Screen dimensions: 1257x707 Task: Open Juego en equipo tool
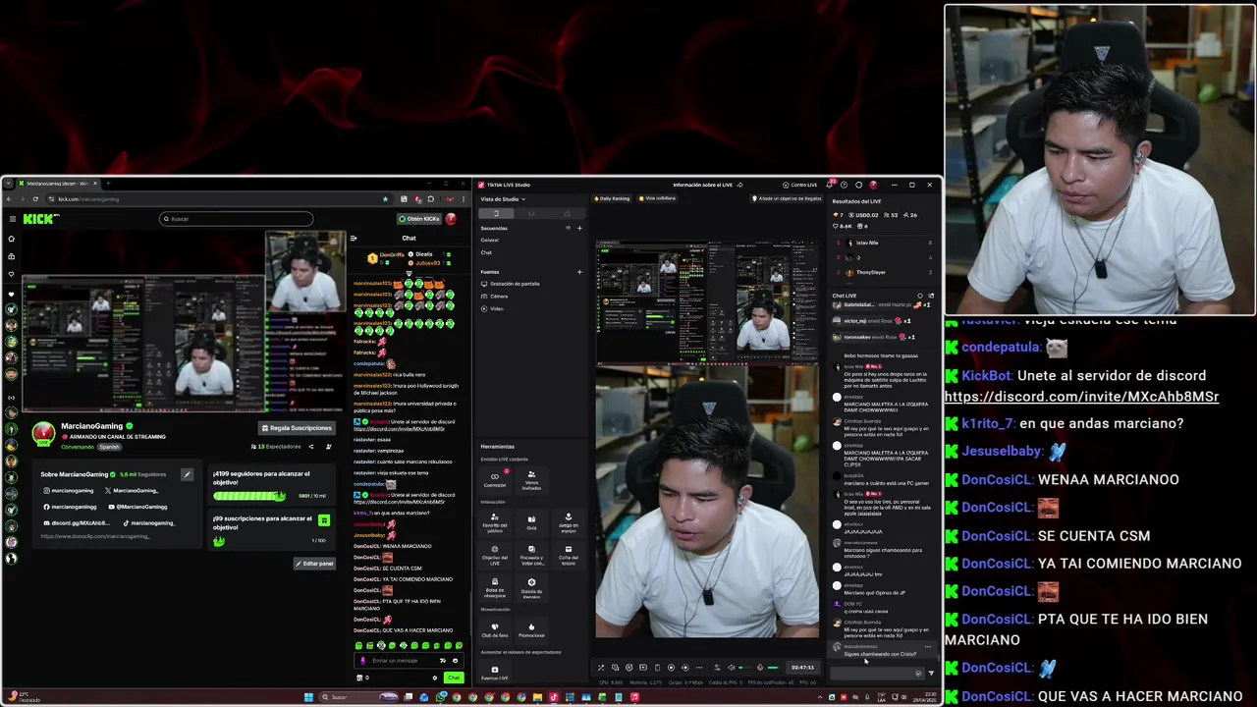click(x=568, y=521)
